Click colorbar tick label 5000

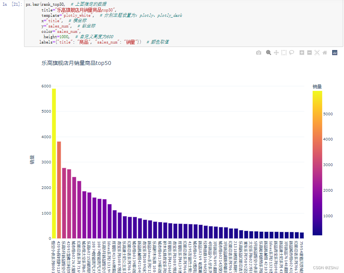[328, 114]
